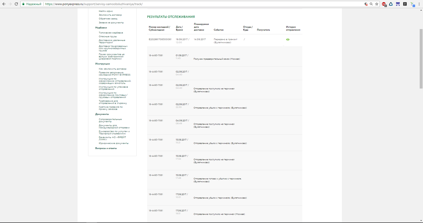Click date cell 17.09.2017 / 10:01
423x223 pixels.
[x=182, y=196]
